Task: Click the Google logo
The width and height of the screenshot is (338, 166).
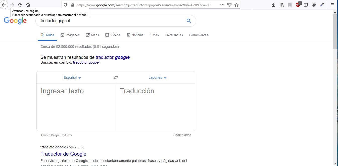Action: point(15,21)
